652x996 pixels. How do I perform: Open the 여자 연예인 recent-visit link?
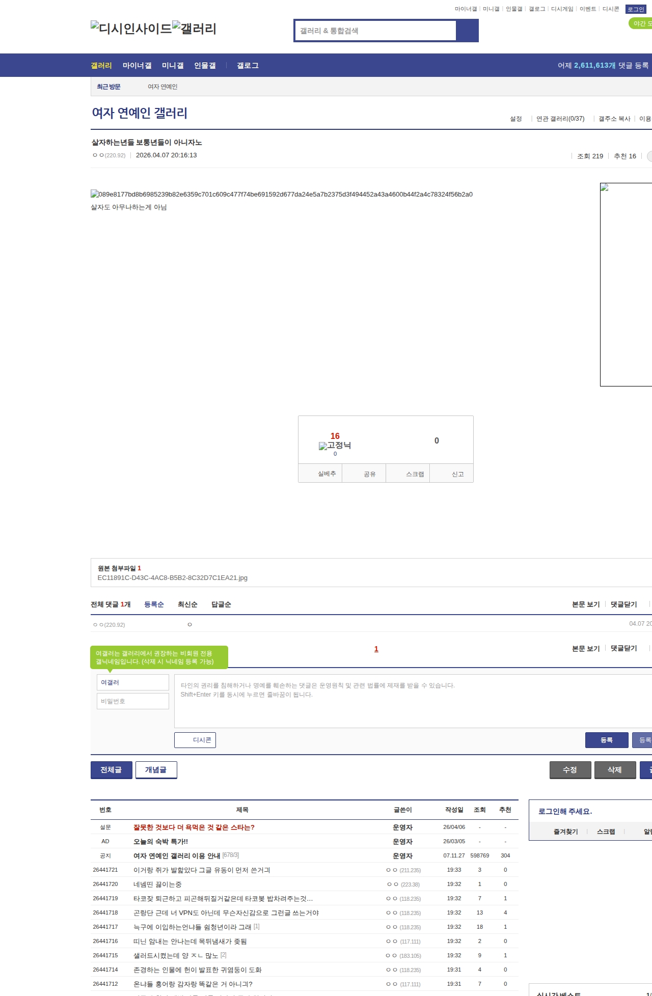pyautogui.click(x=162, y=87)
